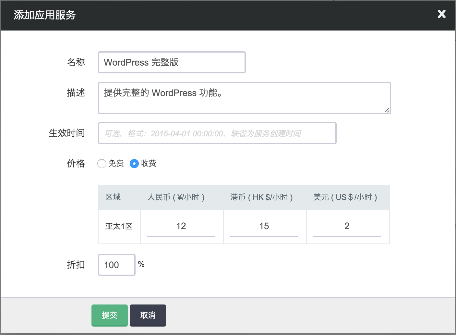Click the 生效时间 input field
The image size is (456, 335).
(217, 133)
